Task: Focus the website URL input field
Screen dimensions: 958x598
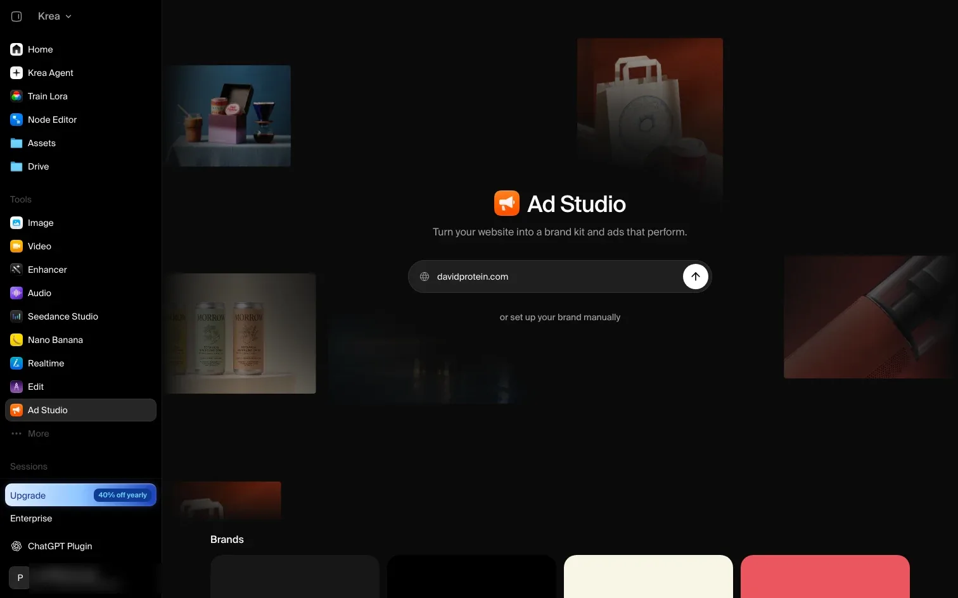Action: pos(560,277)
